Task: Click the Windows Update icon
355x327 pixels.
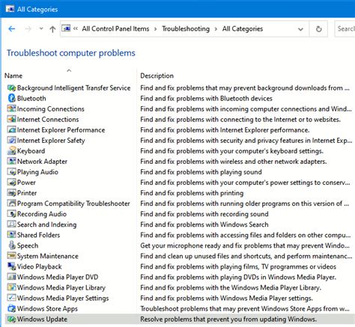Action: pyautogui.click(x=11, y=319)
